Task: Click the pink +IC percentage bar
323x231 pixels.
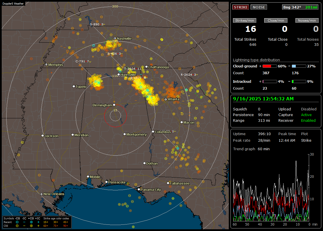Action: (270, 82)
